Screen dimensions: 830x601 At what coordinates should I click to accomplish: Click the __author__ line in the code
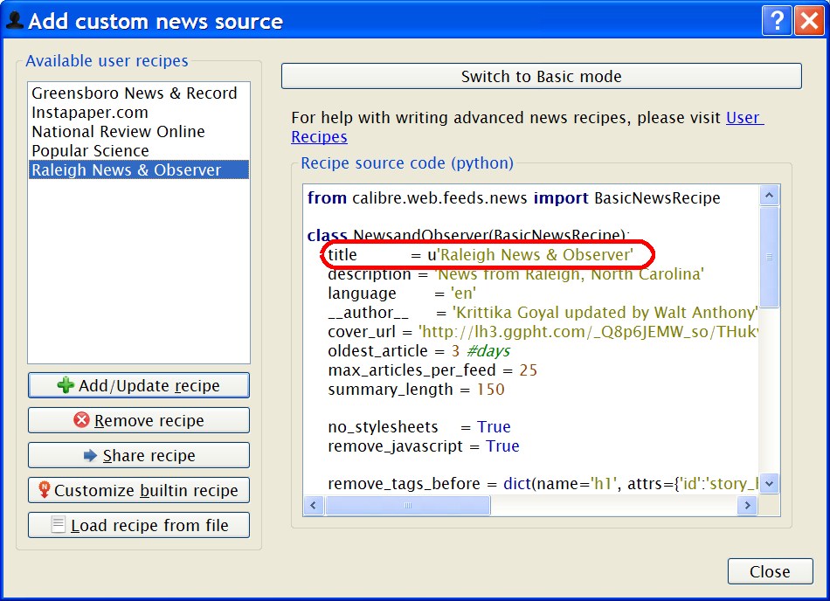543,313
